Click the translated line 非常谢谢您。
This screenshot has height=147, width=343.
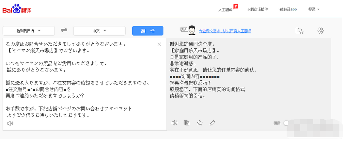point(183,63)
